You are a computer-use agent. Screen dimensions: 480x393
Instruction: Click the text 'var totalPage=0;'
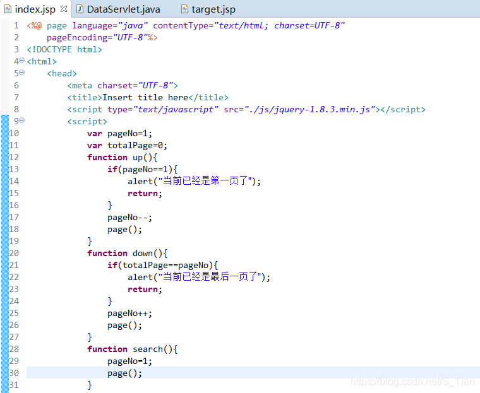coord(127,145)
